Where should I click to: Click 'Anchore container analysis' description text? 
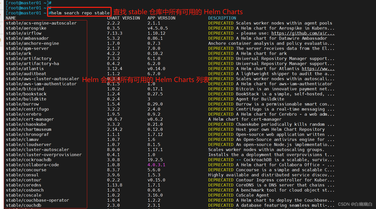coord(271,43)
